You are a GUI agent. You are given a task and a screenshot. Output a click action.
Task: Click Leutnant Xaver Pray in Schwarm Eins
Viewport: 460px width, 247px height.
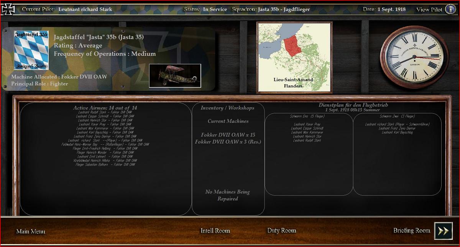pyautogui.click(x=307, y=124)
